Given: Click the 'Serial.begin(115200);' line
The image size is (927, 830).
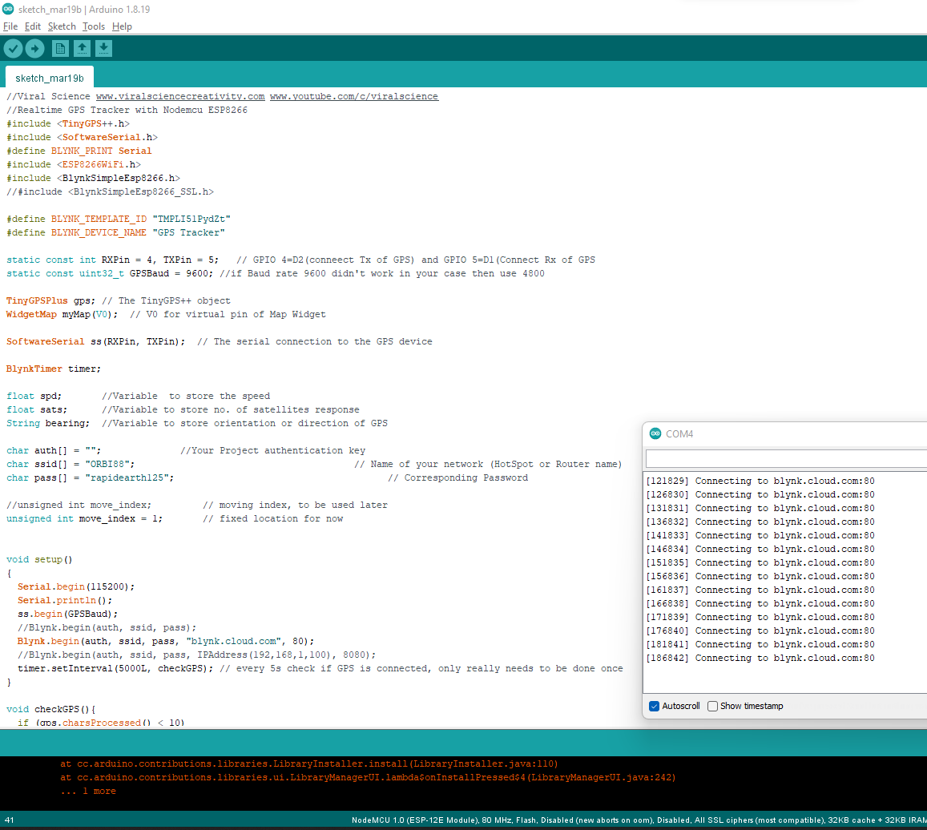Looking at the screenshot, I should tap(76, 586).
